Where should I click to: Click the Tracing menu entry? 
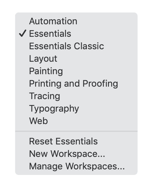(x=76, y=96)
